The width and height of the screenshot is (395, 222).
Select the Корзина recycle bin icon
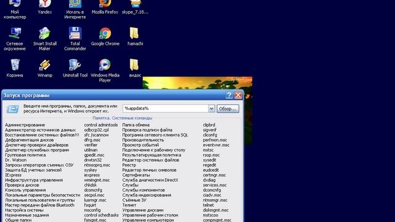tap(15, 68)
